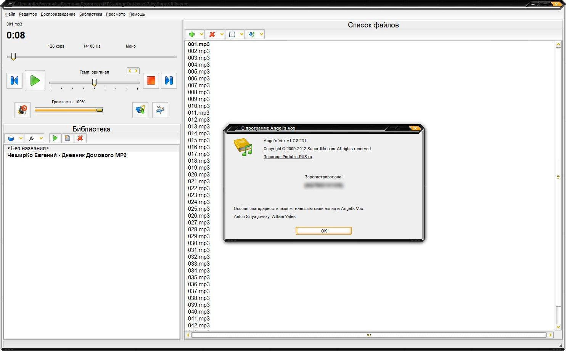Open the Файл menu
This screenshot has width=566, height=351.
10,14
